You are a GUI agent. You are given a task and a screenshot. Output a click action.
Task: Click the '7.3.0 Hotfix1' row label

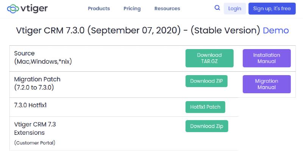tap(30, 105)
